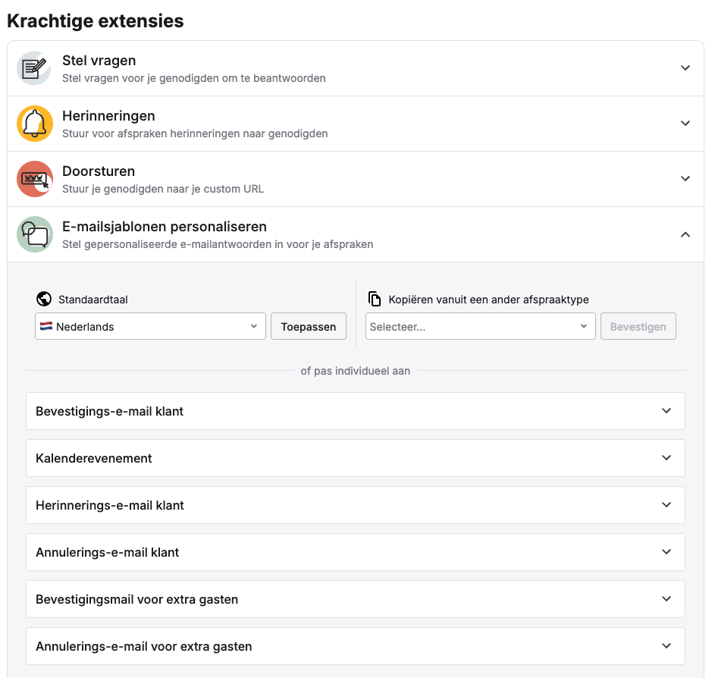Click the Herinneringen bell icon
Image resolution: width=712 pixels, height=678 pixels.
[35, 124]
